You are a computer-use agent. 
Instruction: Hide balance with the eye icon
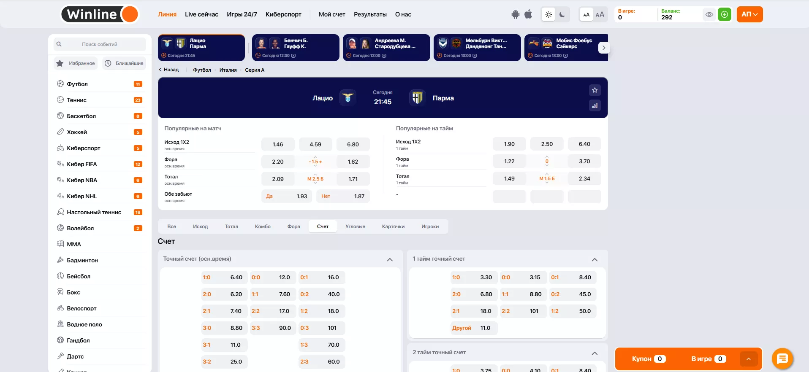[709, 14]
